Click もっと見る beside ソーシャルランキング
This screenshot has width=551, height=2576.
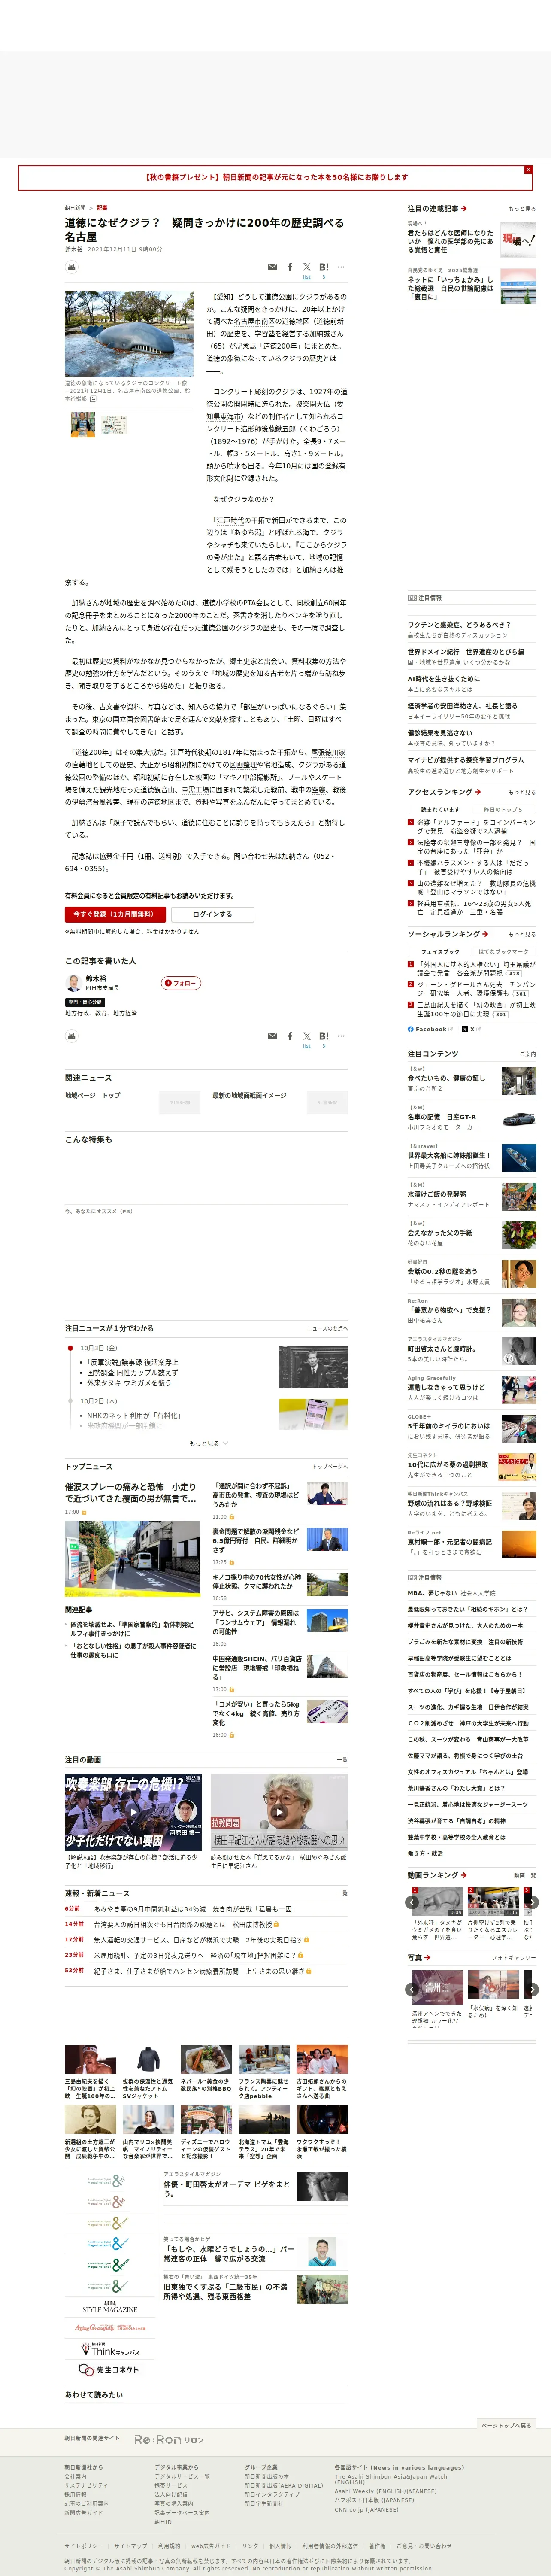pyautogui.click(x=522, y=934)
